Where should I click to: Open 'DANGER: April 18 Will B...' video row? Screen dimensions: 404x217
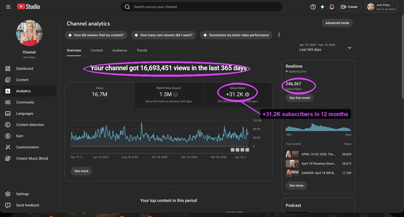[318, 173]
